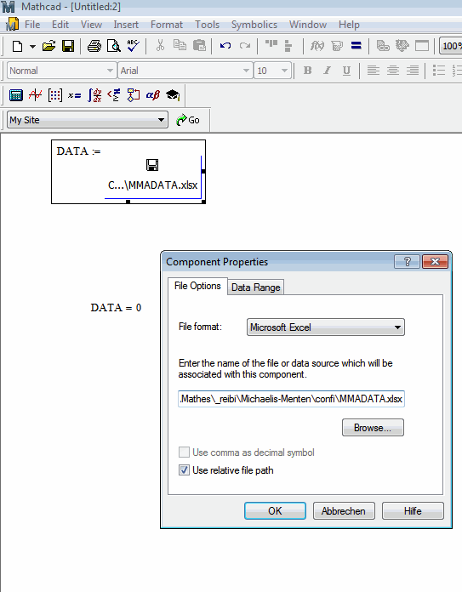Screen dimensions: 462x592
Task: Paste with the clipboard icon
Action: pyautogui.click(x=199, y=46)
